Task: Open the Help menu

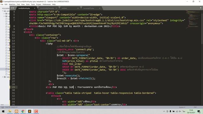Action: point(54,4)
